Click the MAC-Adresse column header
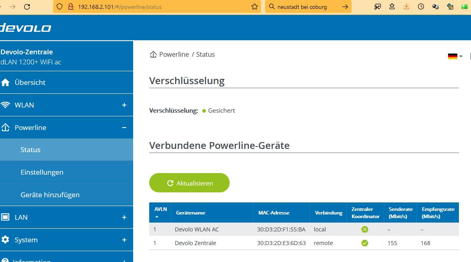 pos(282,212)
